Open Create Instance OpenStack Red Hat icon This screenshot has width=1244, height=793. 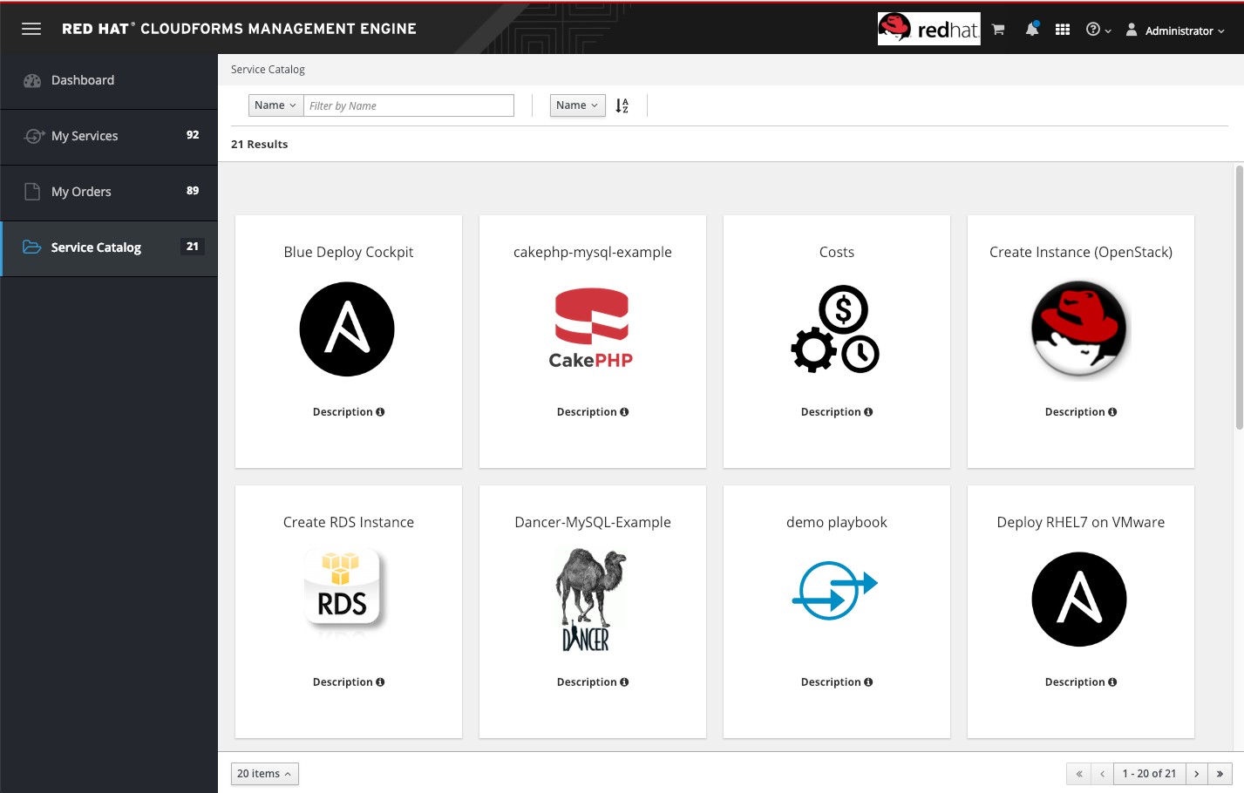[1079, 329]
